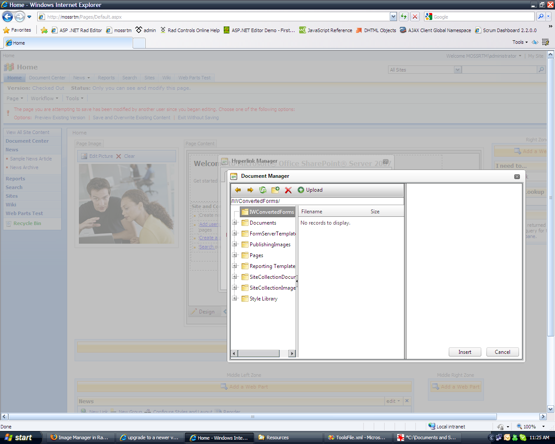
Task: Expand the Style Library folder node
Action: coord(235,299)
